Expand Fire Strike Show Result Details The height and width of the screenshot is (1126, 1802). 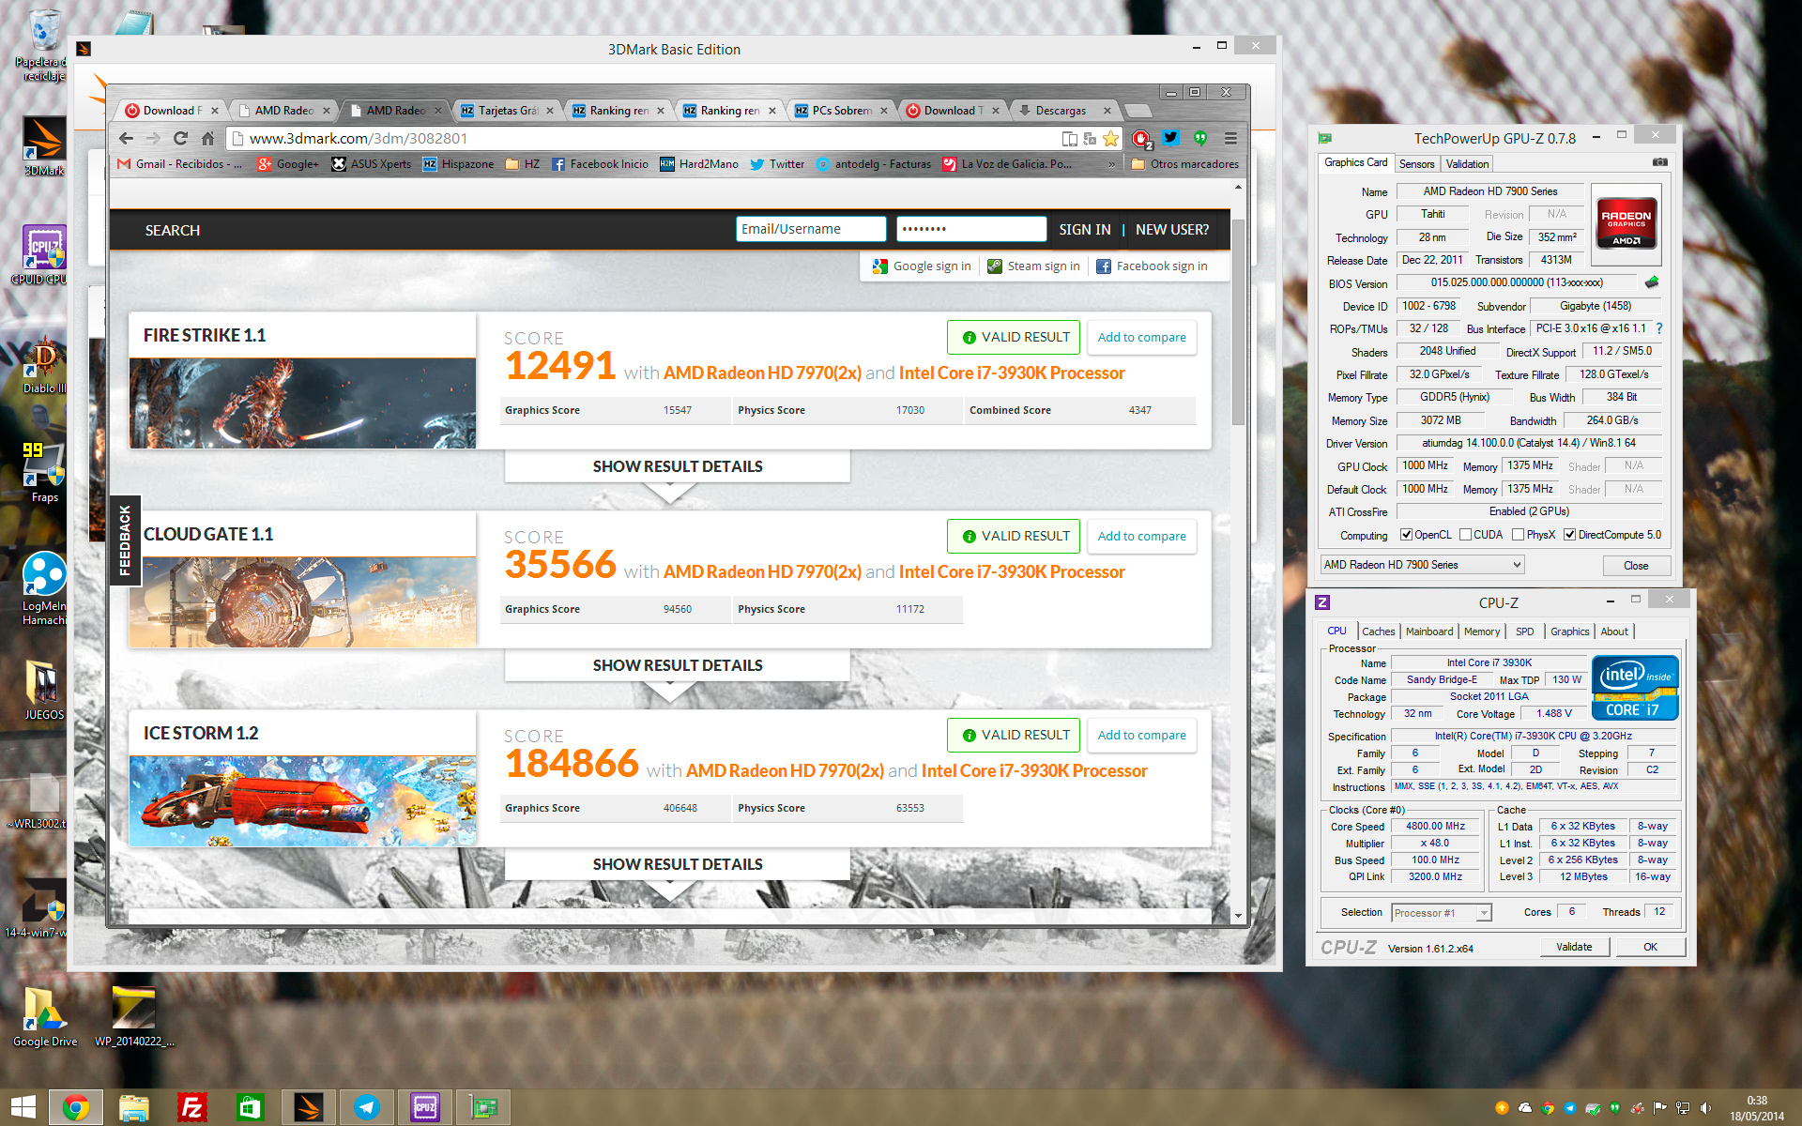[x=677, y=466]
